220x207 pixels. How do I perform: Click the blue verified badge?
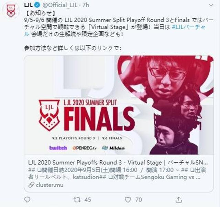pos(37,5)
